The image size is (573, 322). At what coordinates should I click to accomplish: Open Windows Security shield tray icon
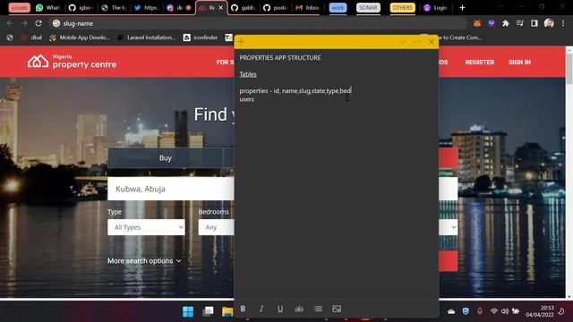[x=466, y=311]
